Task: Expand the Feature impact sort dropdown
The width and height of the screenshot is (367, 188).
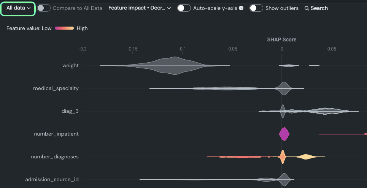Action: 139,8
